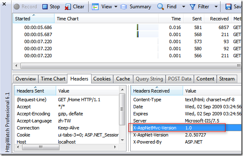Switch to the Stream tab
Viewport: 243px width, 156px height.
[227, 79]
